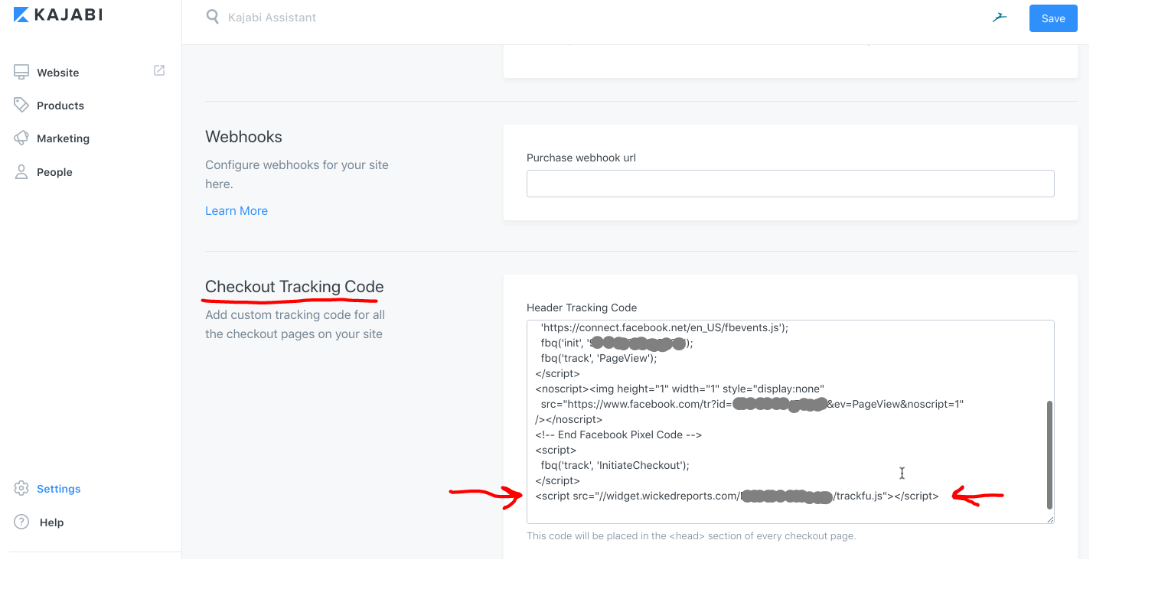The image size is (1168, 615).
Task: Click the connect.facebook.net fbevents.js line
Action: tap(664, 327)
